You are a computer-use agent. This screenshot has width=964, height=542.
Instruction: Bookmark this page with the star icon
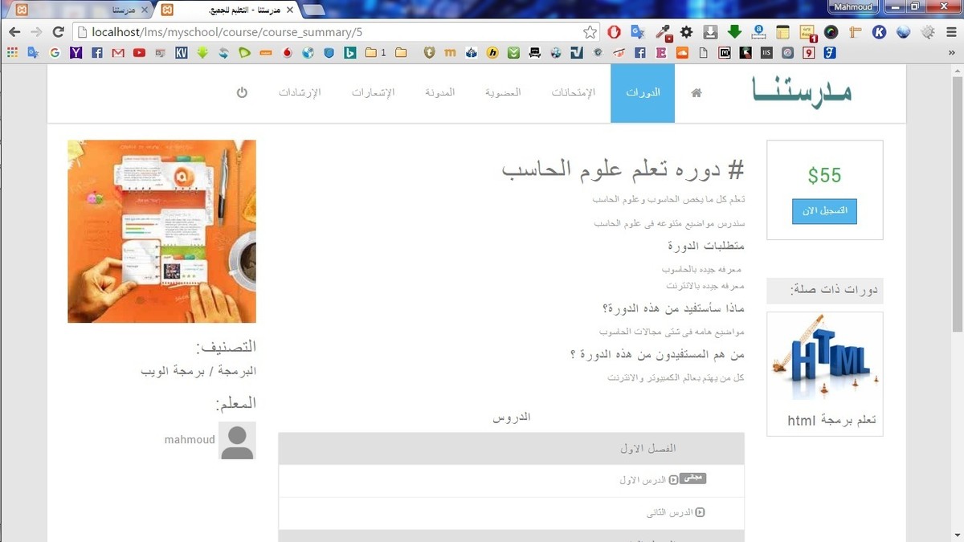point(590,32)
